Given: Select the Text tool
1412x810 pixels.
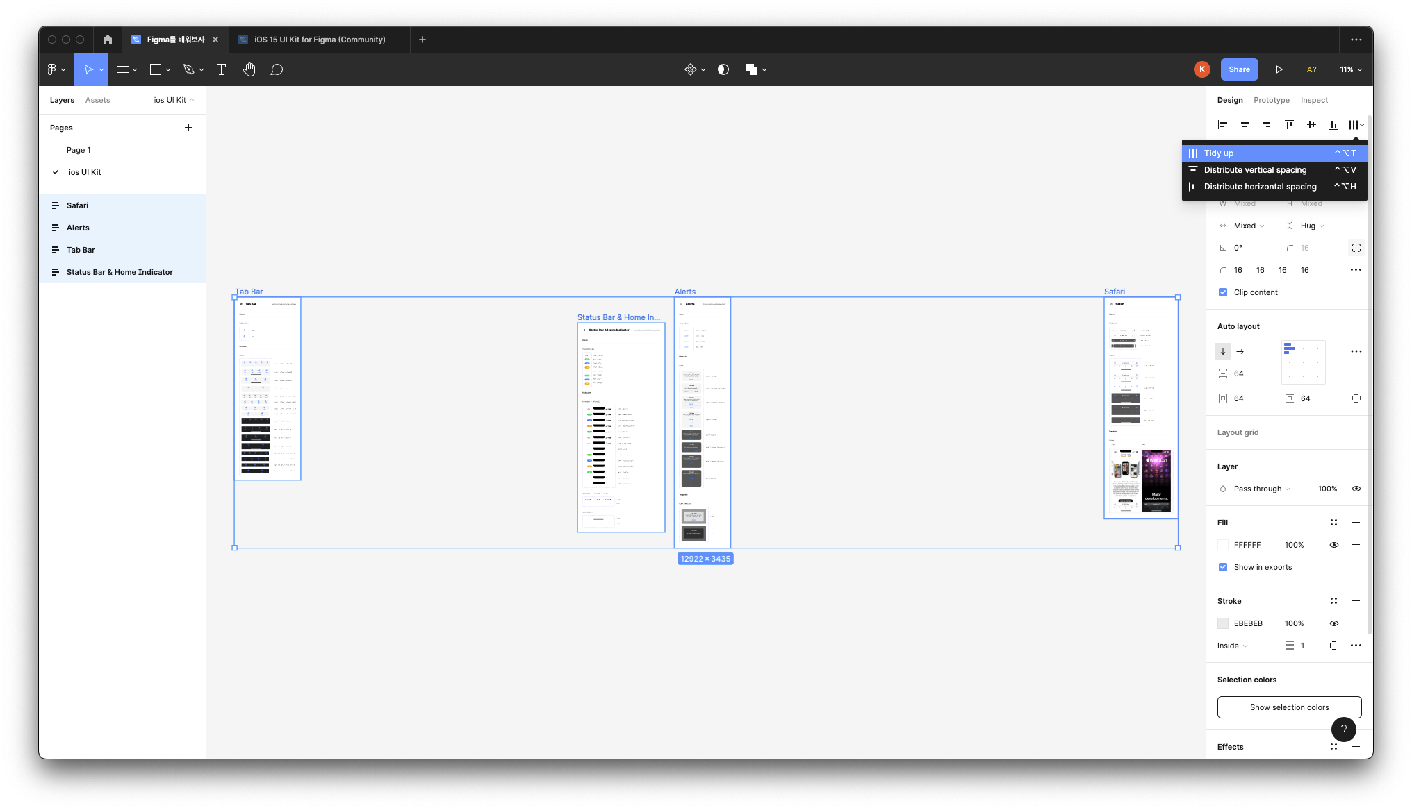Looking at the screenshot, I should 221,69.
